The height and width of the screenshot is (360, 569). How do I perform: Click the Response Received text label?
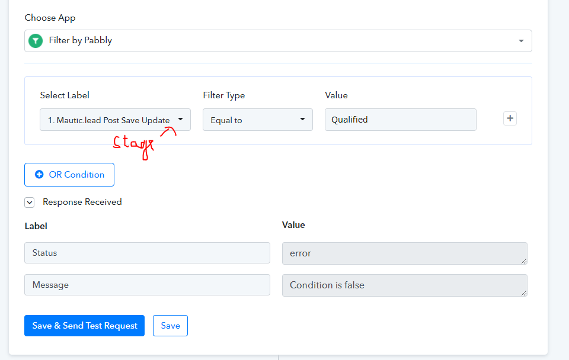click(82, 202)
